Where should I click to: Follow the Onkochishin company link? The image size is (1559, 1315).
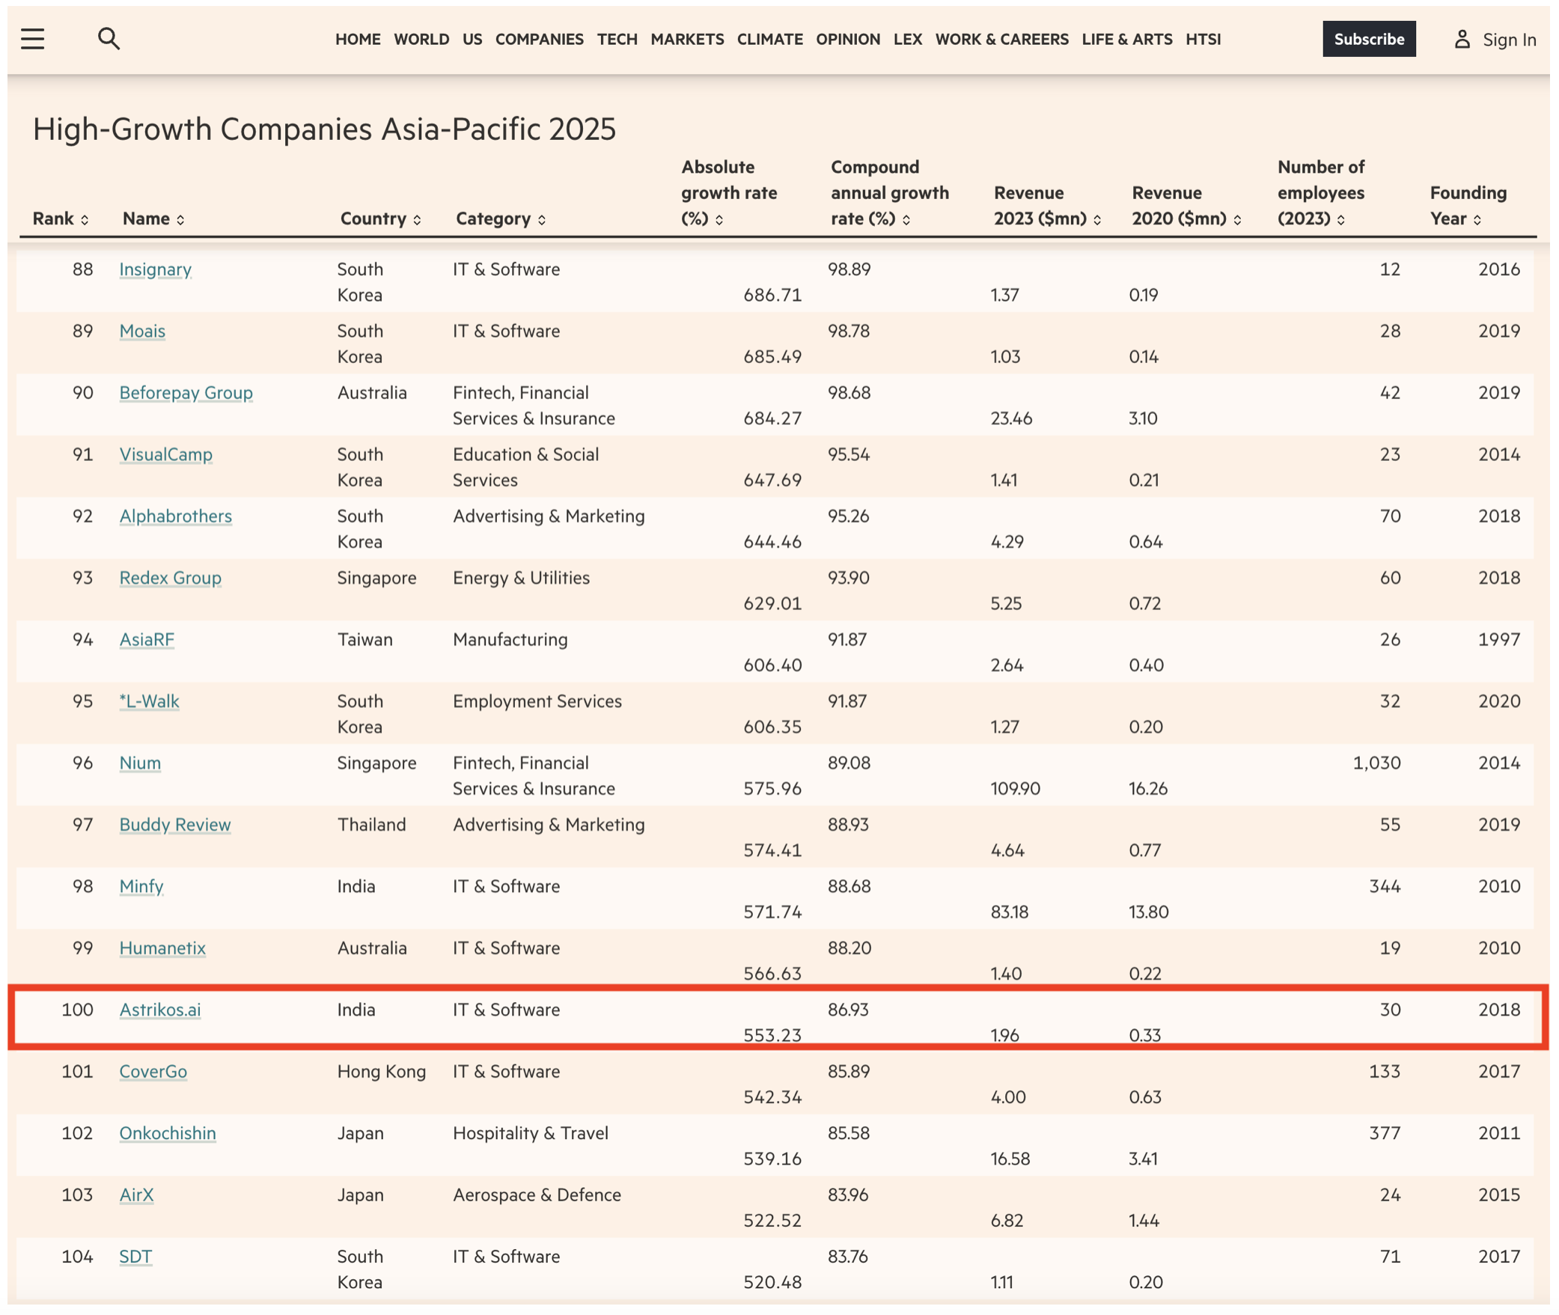(x=168, y=1133)
